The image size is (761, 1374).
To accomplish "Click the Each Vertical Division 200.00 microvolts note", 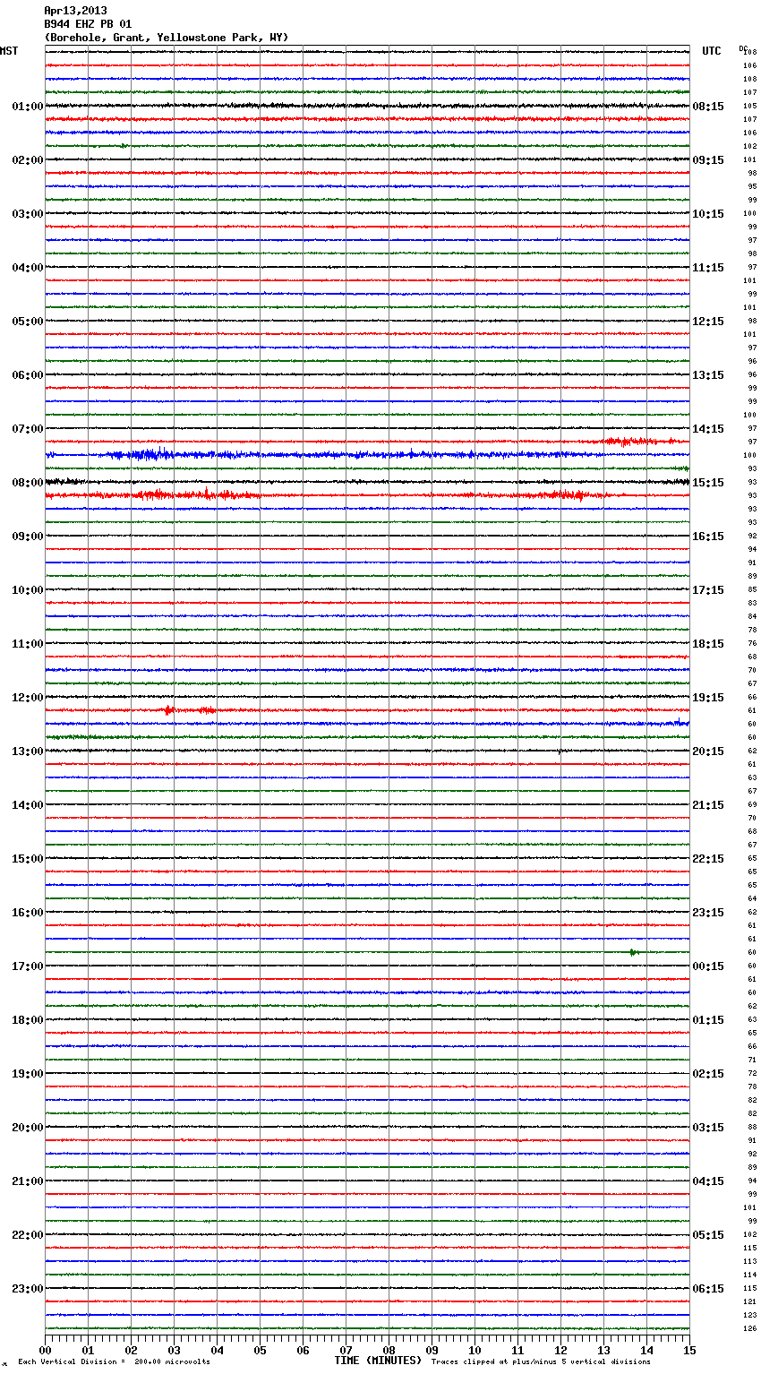I will [115, 1362].
